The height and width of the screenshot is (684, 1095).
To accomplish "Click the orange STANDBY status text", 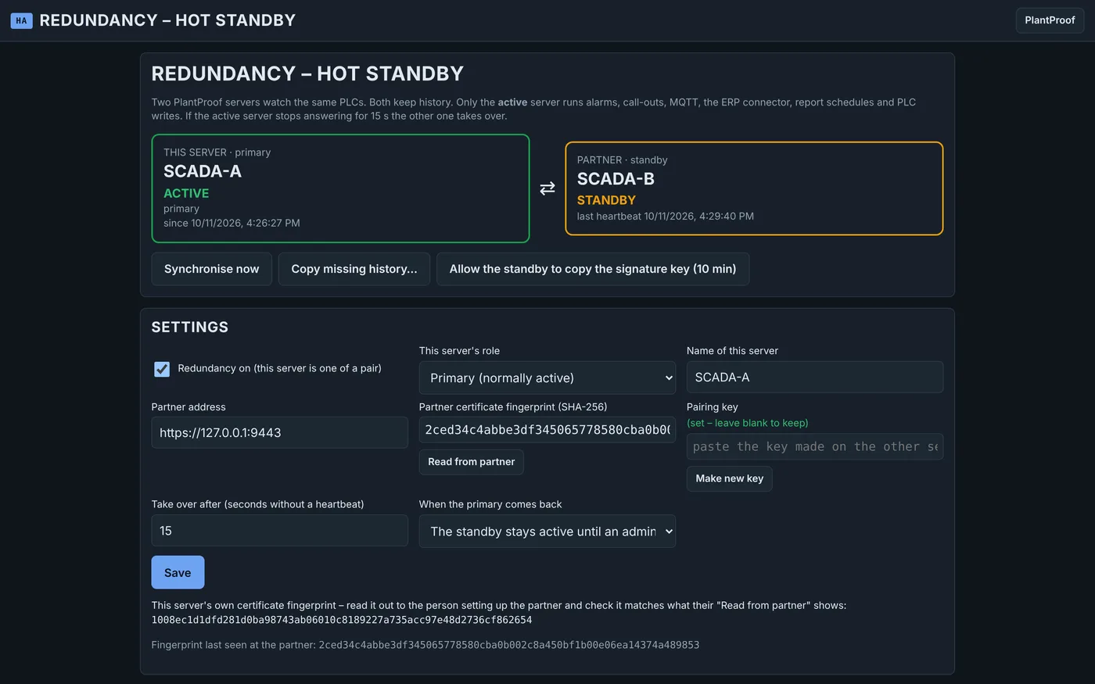I will (x=606, y=200).
